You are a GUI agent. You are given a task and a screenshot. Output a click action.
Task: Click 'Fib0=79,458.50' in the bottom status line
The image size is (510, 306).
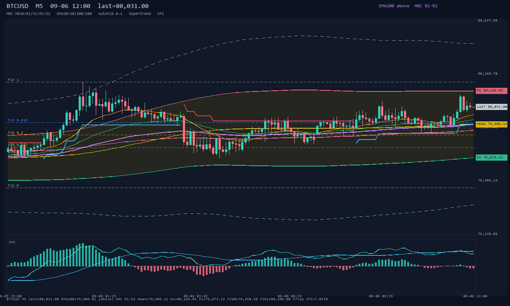243,299
